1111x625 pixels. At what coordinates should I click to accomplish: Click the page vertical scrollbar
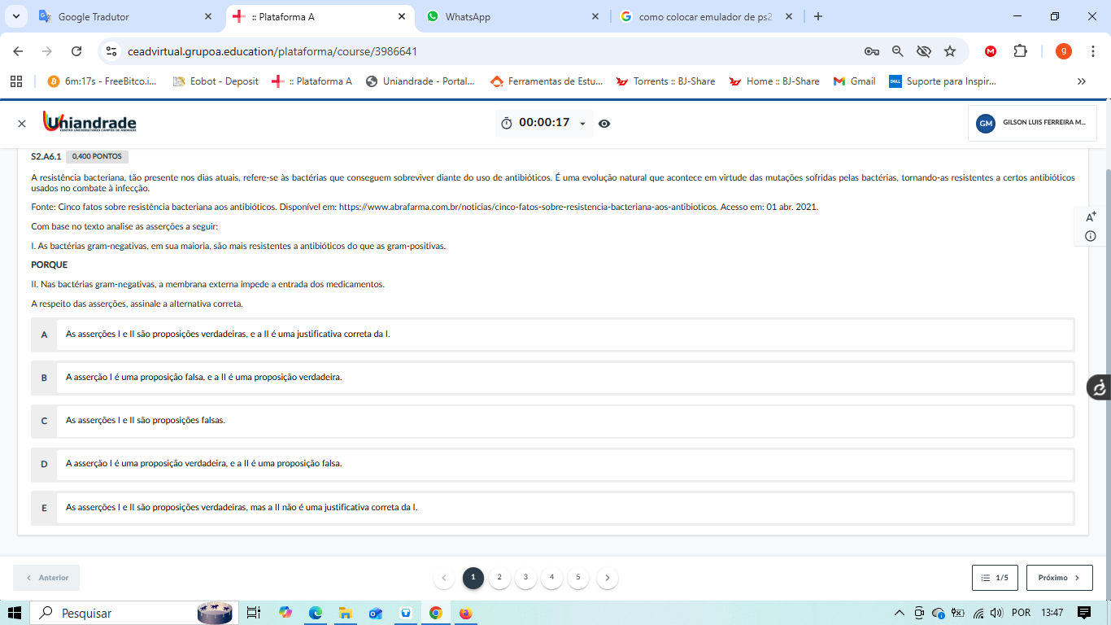point(1105,326)
